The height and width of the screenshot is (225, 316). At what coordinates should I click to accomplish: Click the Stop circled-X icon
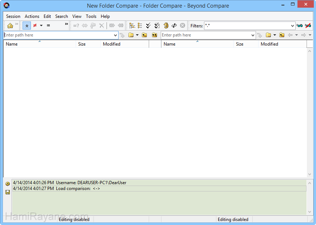pos(183,26)
